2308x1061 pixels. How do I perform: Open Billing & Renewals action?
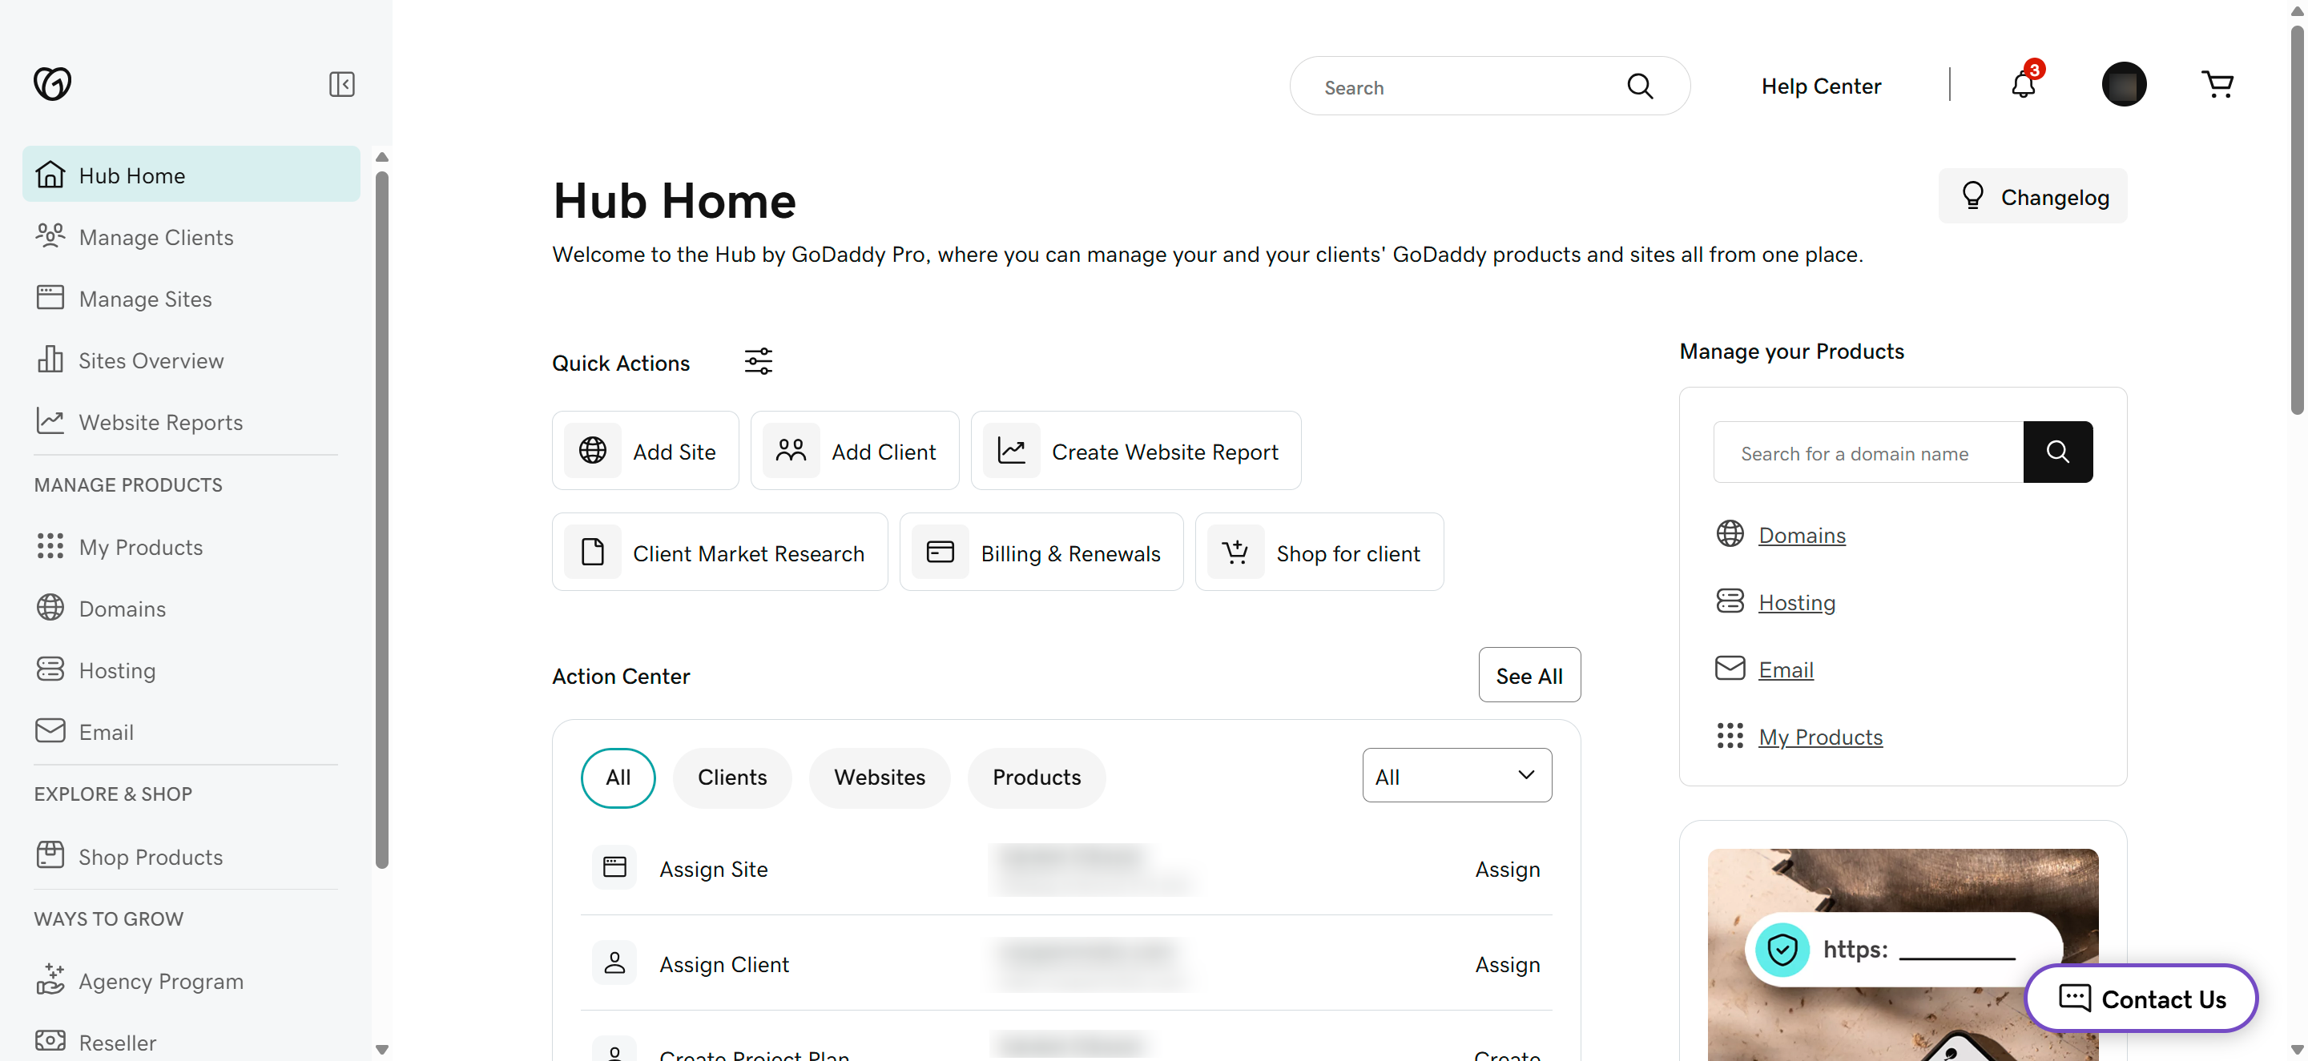click(1041, 553)
